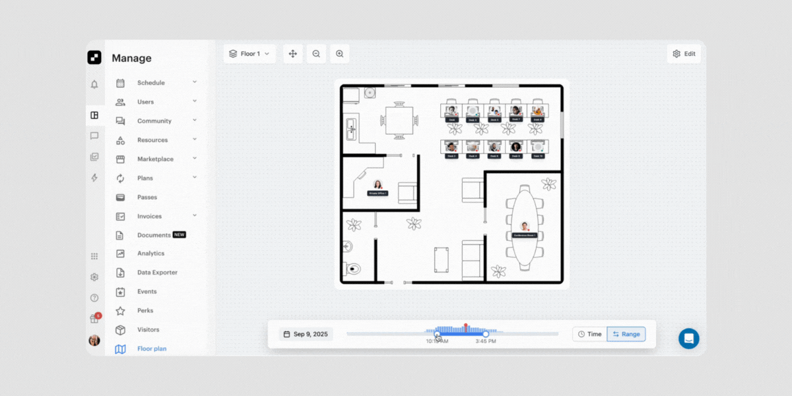Click the Edit button top right

pyautogui.click(x=684, y=53)
